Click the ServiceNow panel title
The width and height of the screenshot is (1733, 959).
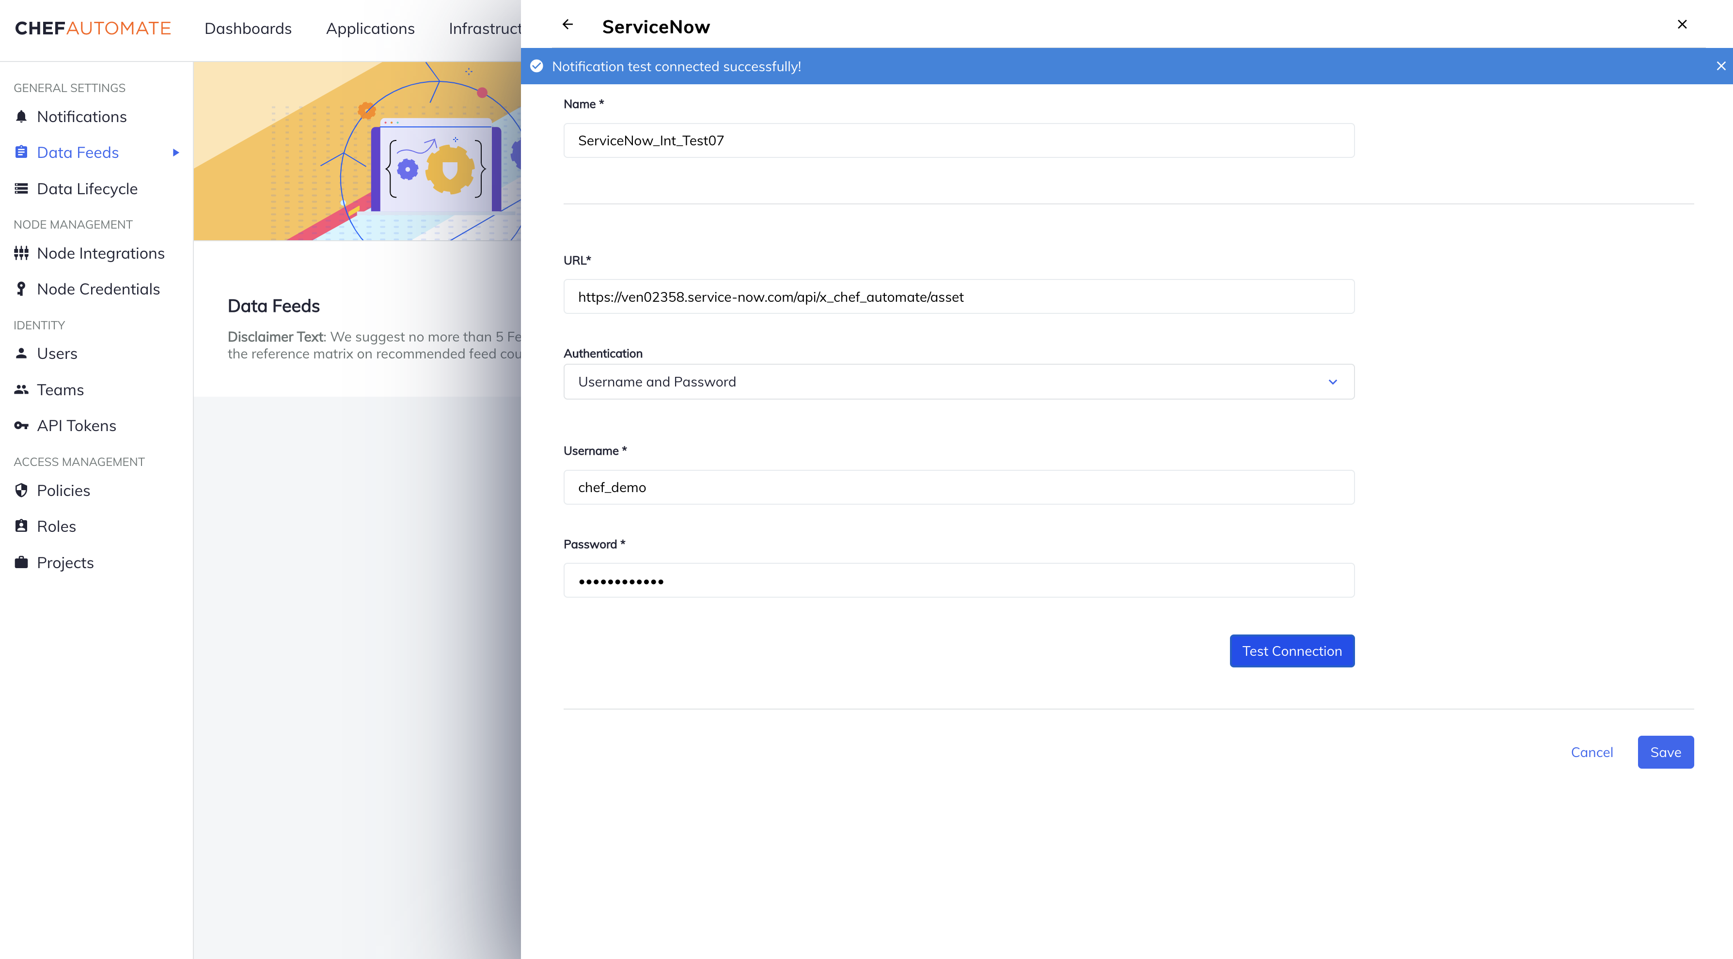click(656, 27)
